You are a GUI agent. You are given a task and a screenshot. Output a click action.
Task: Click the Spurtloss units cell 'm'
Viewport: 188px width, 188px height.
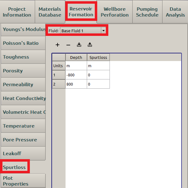click(x=98, y=66)
